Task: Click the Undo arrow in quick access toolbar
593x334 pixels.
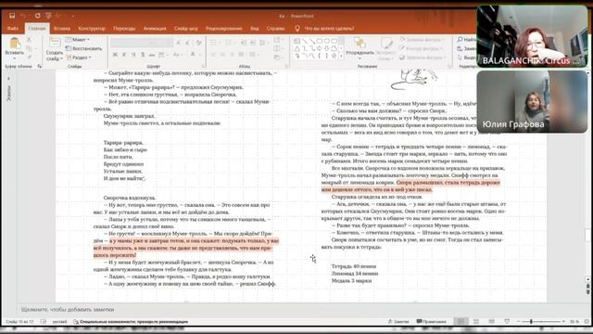Action: (23, 16)
